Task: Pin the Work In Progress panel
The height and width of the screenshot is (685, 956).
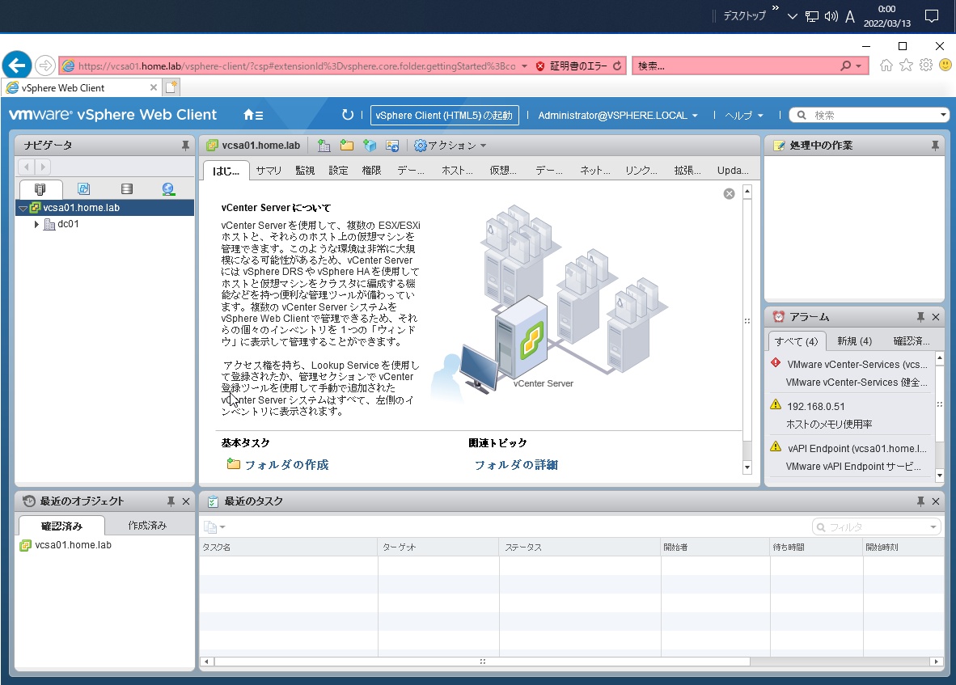Action: (x=935, y=146)
